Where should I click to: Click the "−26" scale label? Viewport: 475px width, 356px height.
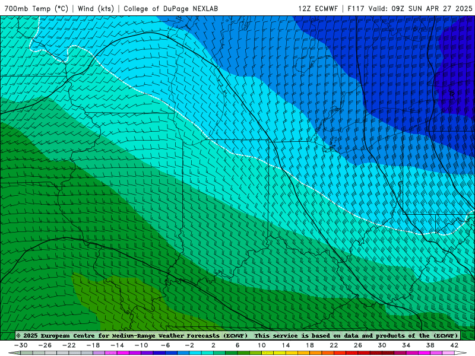[45, 345]
